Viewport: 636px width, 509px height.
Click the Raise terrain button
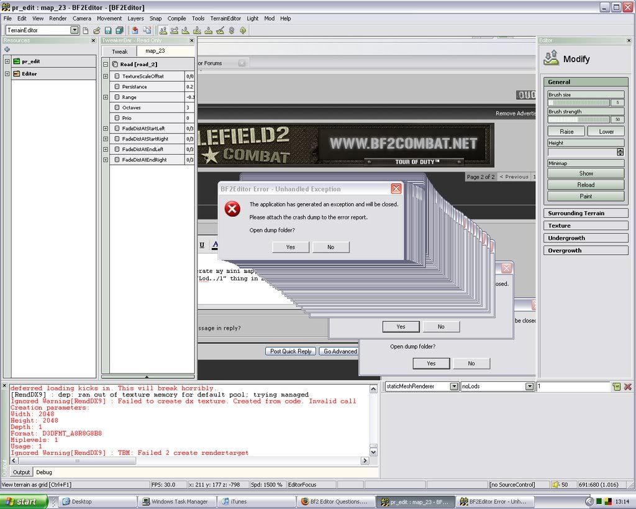coord(566,132)
